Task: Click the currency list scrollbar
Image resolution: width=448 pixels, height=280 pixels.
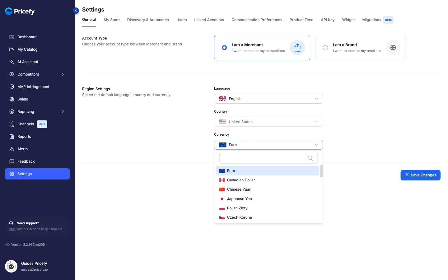Action: point(321,171)
